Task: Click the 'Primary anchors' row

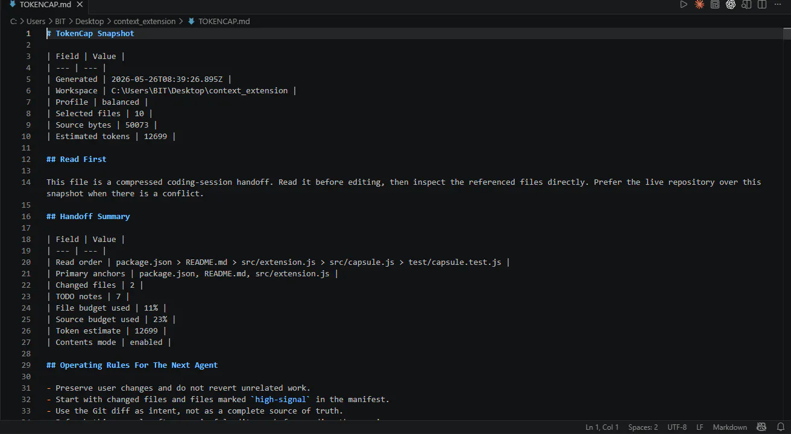Action: 193,274
